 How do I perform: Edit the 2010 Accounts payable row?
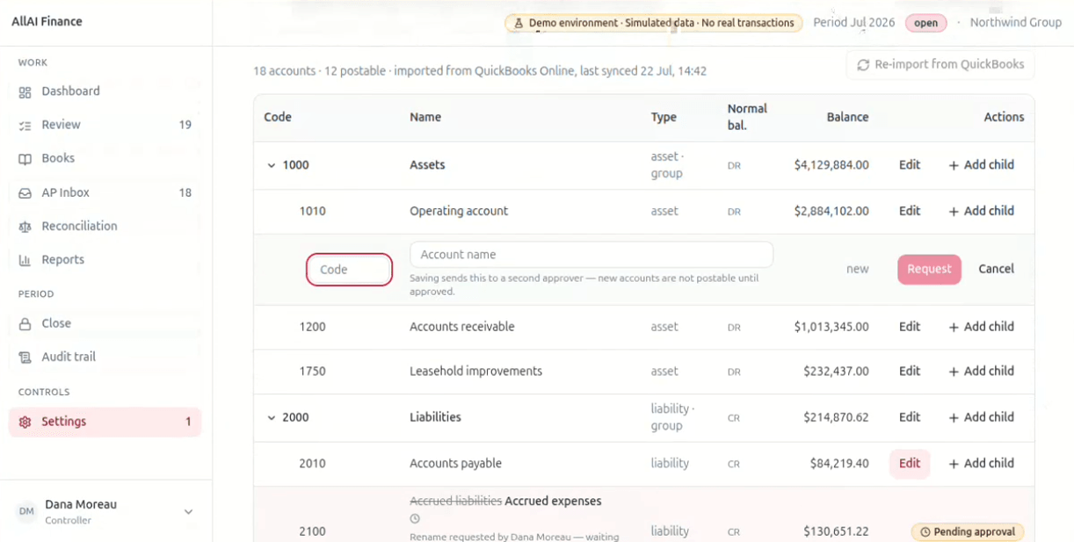pyautogui.click(x=910, y=464)
